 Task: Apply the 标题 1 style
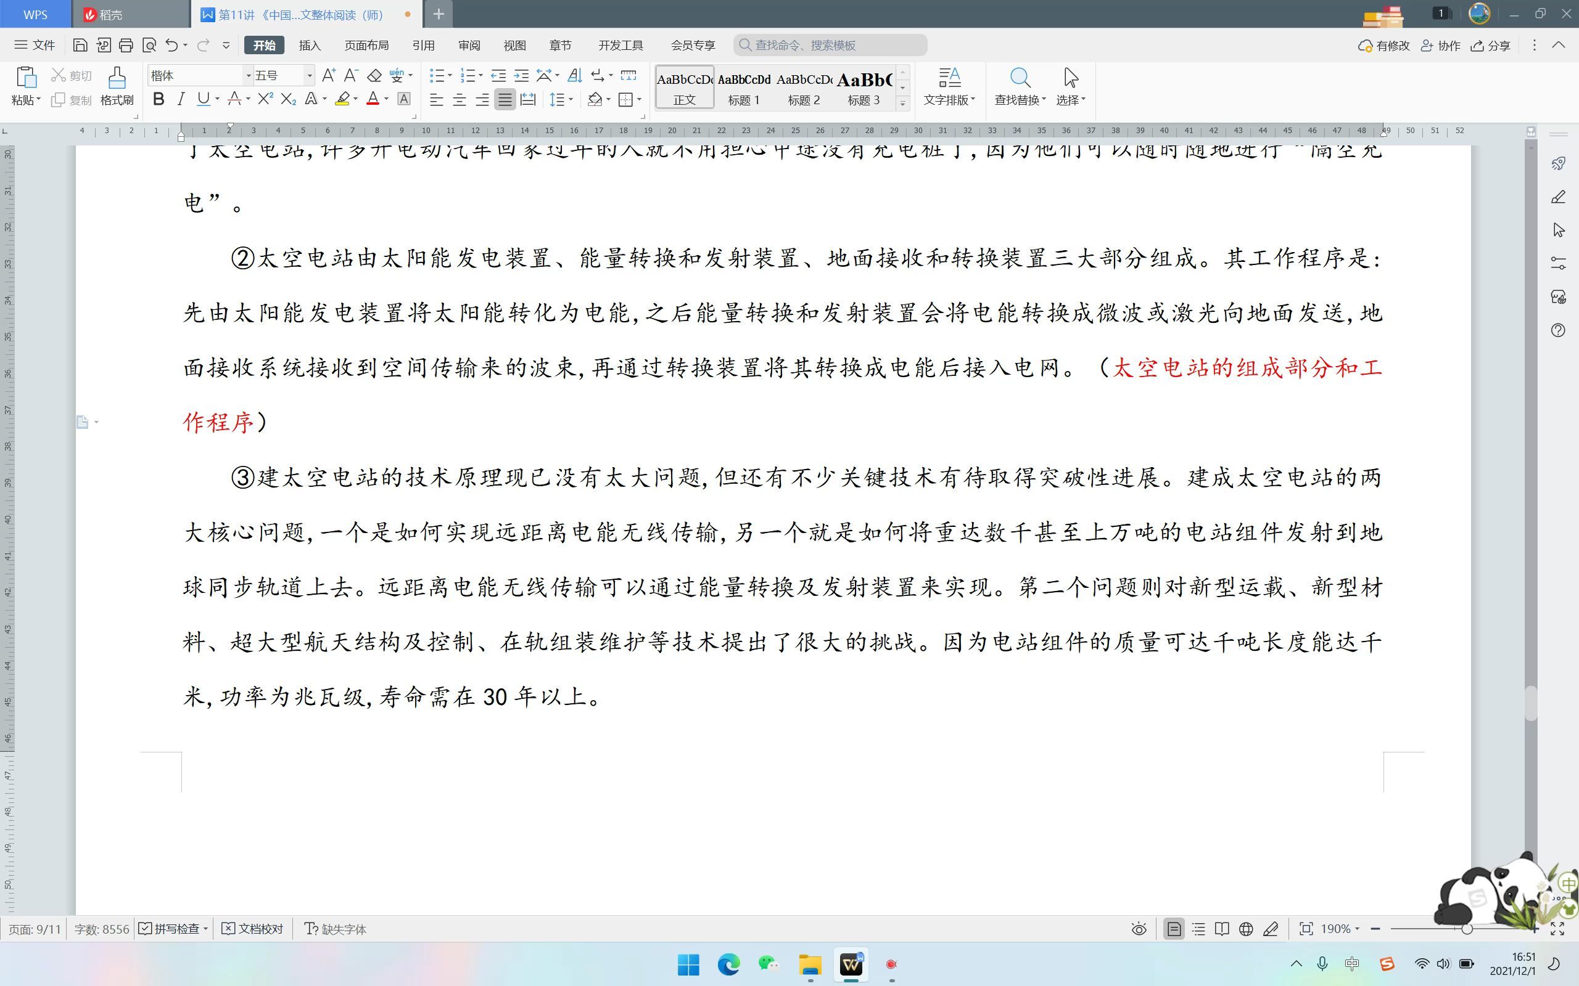(x=744, y=88)
